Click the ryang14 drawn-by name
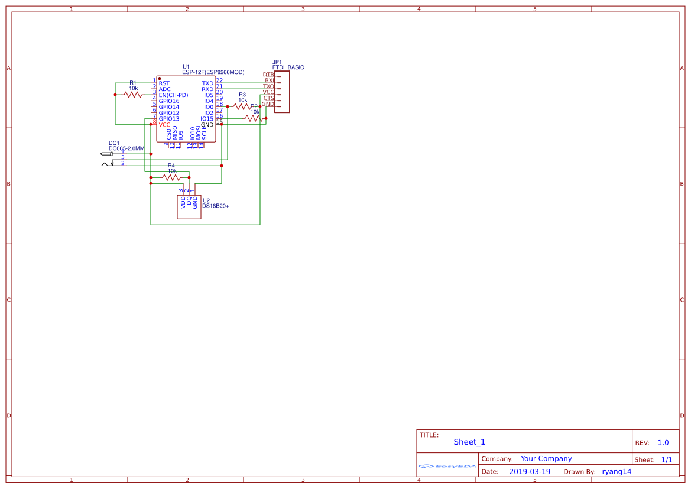Viewport: 691px width, 489px height. 616,471
